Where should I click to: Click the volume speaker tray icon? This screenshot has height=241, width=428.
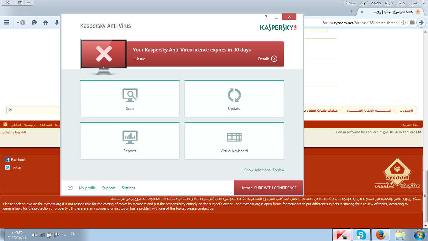point(34,235)
